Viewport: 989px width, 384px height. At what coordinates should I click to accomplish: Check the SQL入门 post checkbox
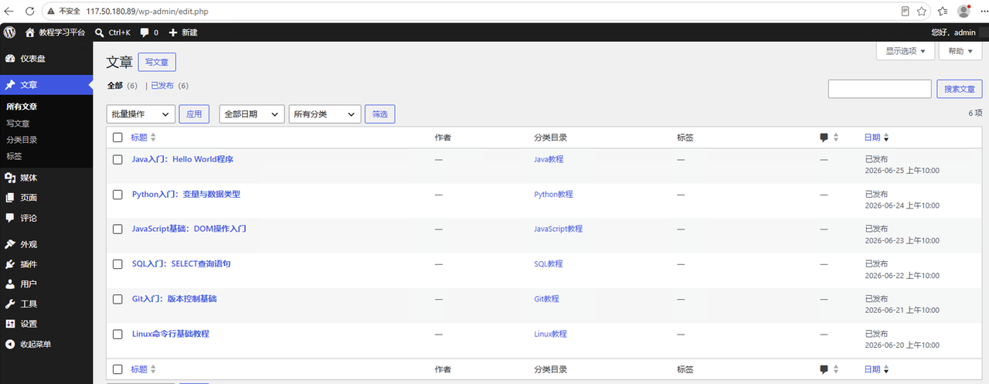[x=117, y=264]
